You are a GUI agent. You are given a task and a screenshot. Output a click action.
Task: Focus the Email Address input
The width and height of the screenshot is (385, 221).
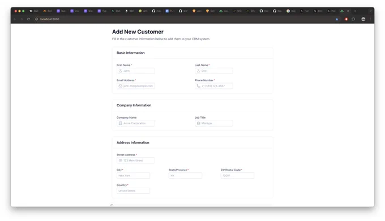tap(136, 86)
